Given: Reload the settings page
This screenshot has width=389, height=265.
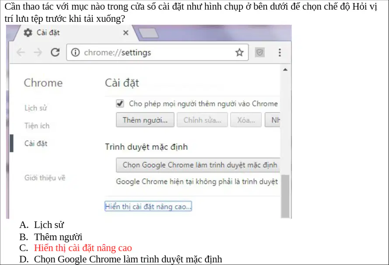Looking at the screenshot, I should 55,52.
